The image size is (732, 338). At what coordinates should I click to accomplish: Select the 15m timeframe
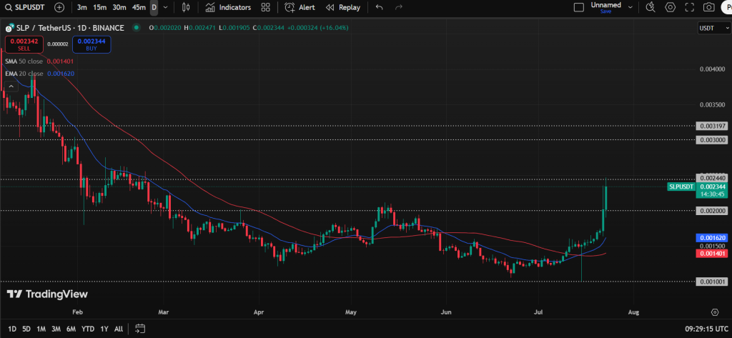pos(99,7)
